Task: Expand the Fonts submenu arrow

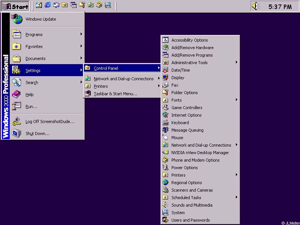Action: click(237, 100)
